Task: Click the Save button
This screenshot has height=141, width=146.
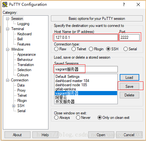Action: point(129,87)
